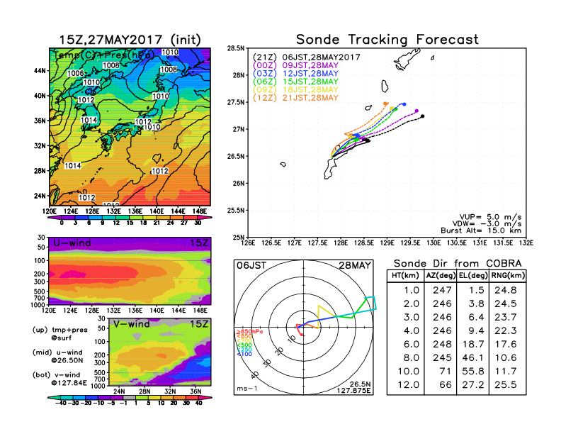Screen dimensions: 561x434
Task: Select the green '(06Z) 15JST,28MAY' legend entry
Action: (x=295, y=82)
